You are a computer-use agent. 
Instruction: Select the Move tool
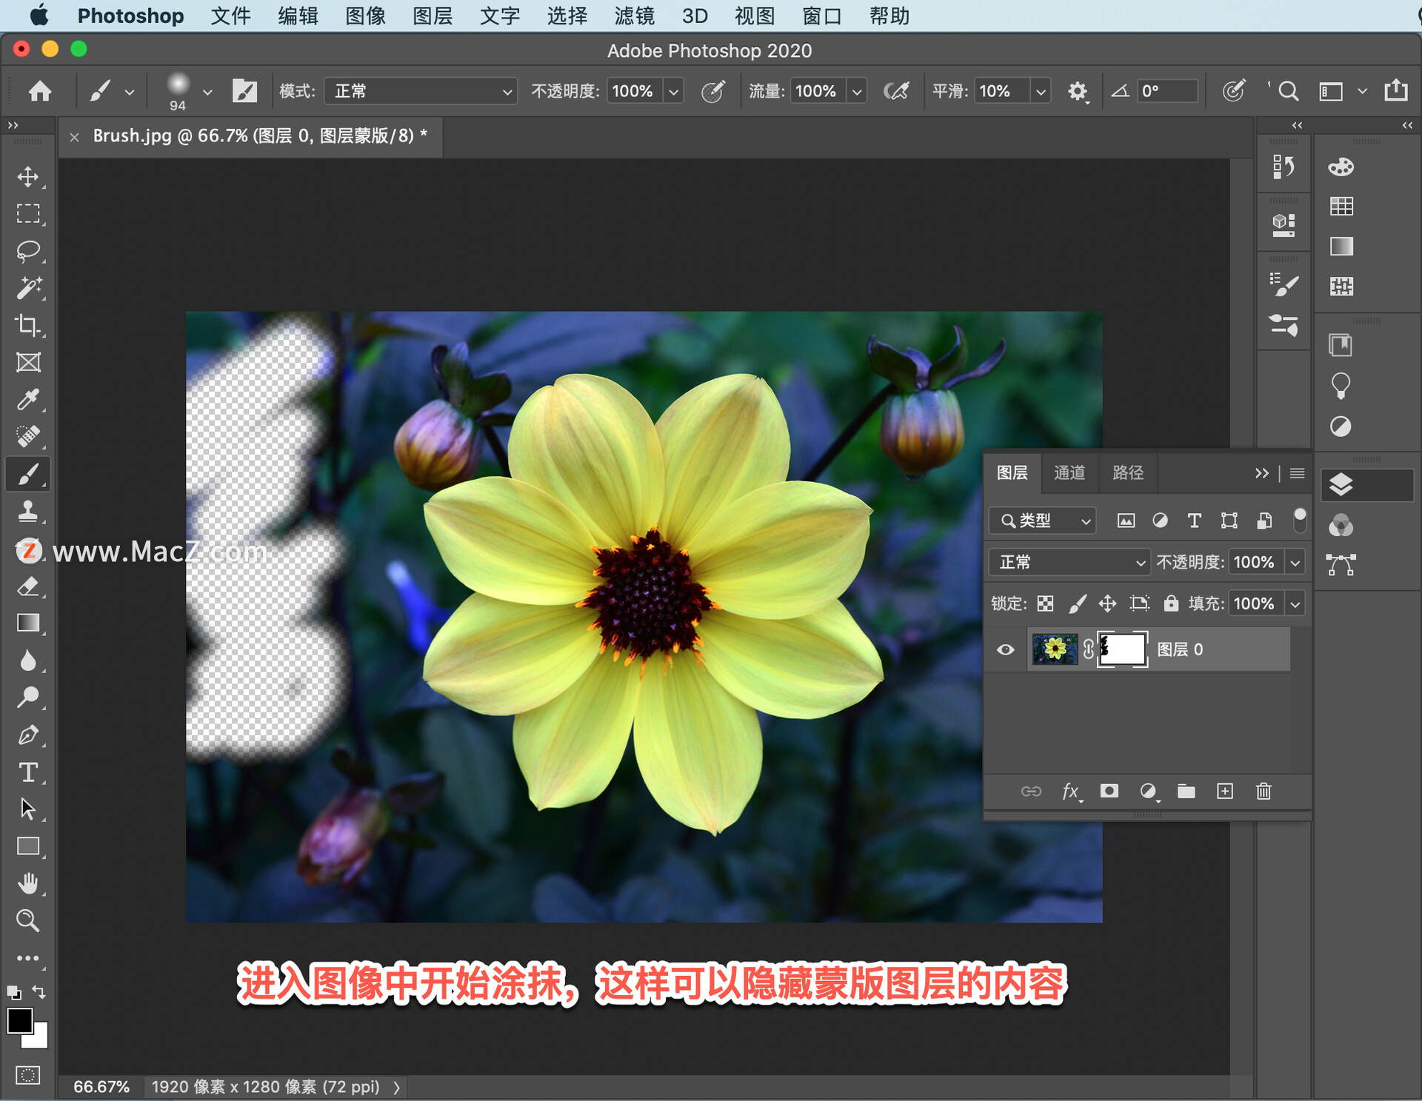click(28, 177)
